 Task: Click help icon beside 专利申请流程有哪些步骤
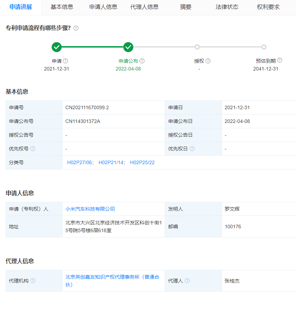[76, 28]
